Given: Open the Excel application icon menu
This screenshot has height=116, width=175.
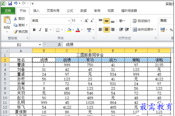Looking at the screenshot, I should tap(3, 3).
